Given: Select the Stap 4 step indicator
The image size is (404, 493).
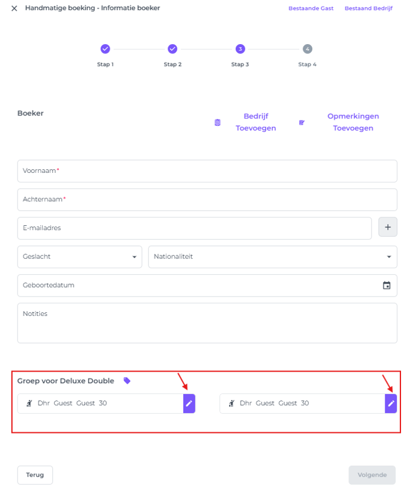Looking at the screenshot, I should tap(308, 49).
